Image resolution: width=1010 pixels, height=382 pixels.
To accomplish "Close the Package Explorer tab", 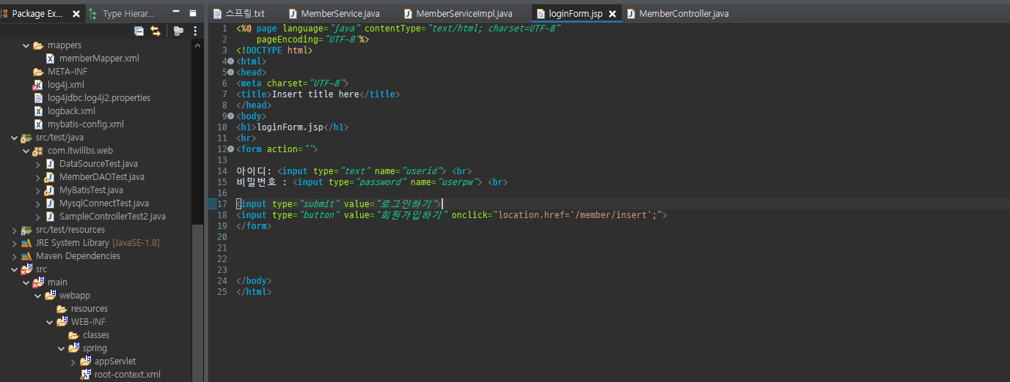I will [x=78, y=14].
